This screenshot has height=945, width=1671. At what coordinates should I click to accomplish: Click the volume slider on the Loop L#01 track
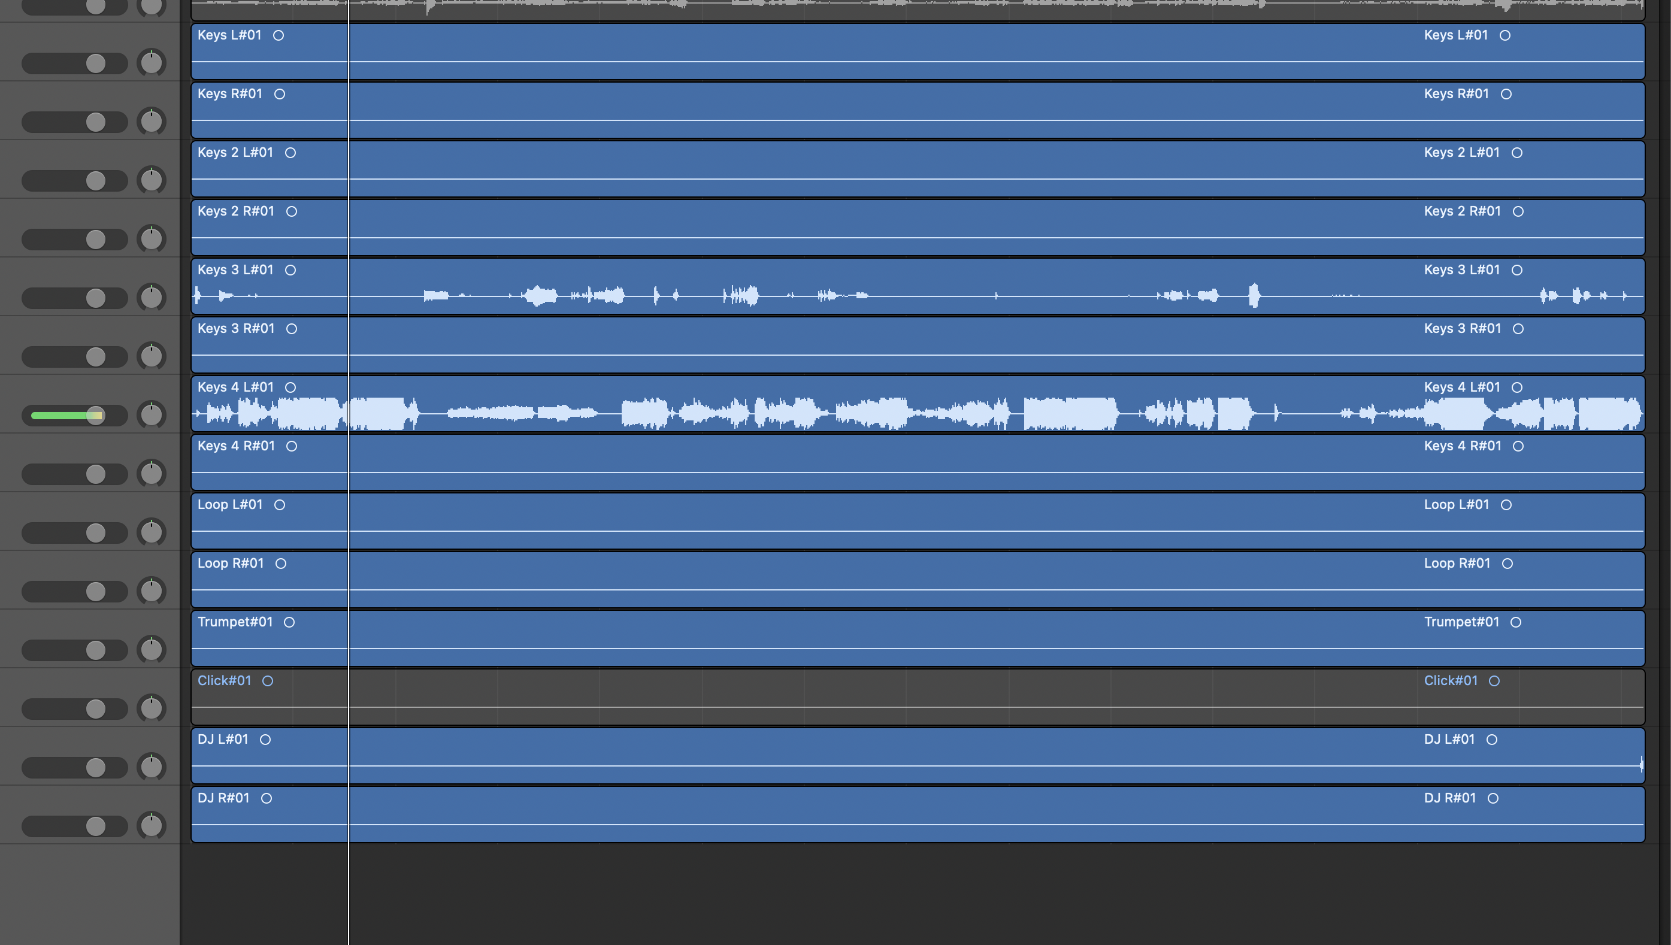[75, 533]
